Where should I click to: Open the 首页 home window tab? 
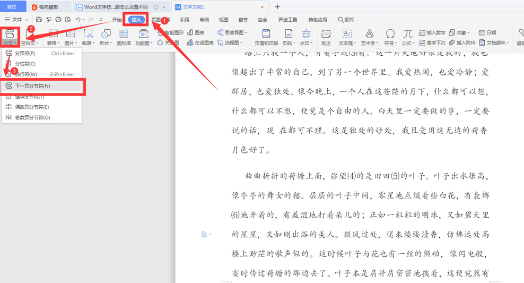12,7
